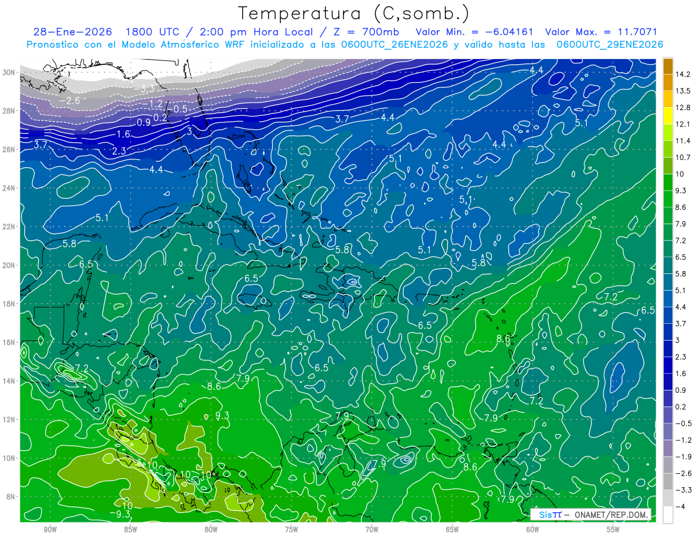The width and height of the screenshot is (695, 537).
Task: Click the longitude label '80W'
Action: pyautogui.click(x=211, y=530)
